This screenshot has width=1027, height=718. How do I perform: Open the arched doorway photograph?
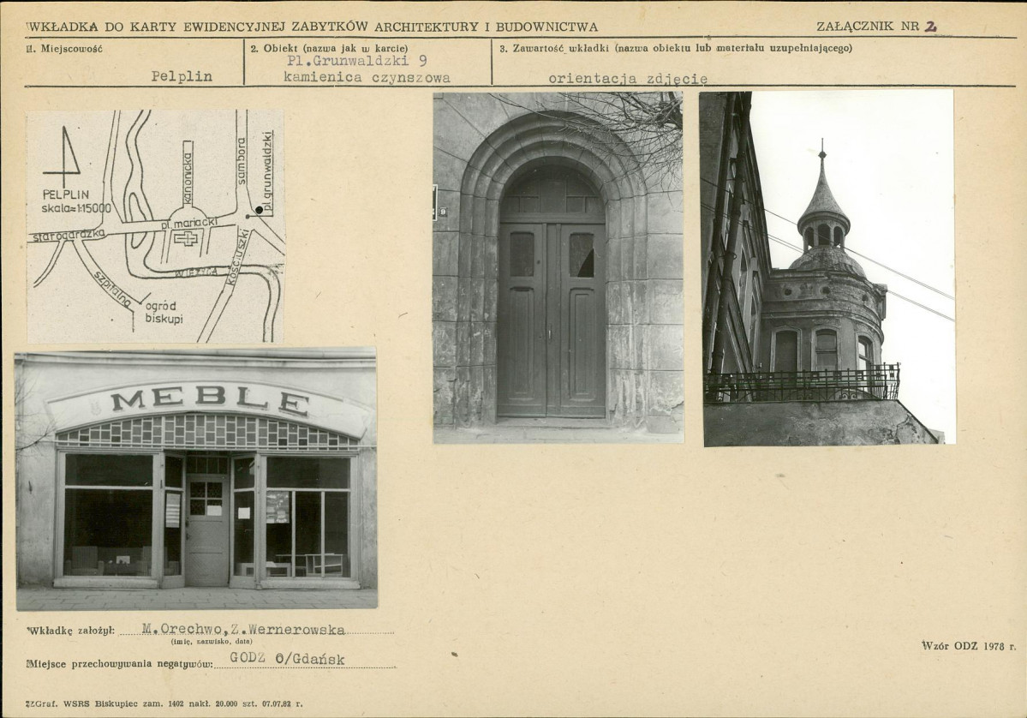(x=558, y=267)
